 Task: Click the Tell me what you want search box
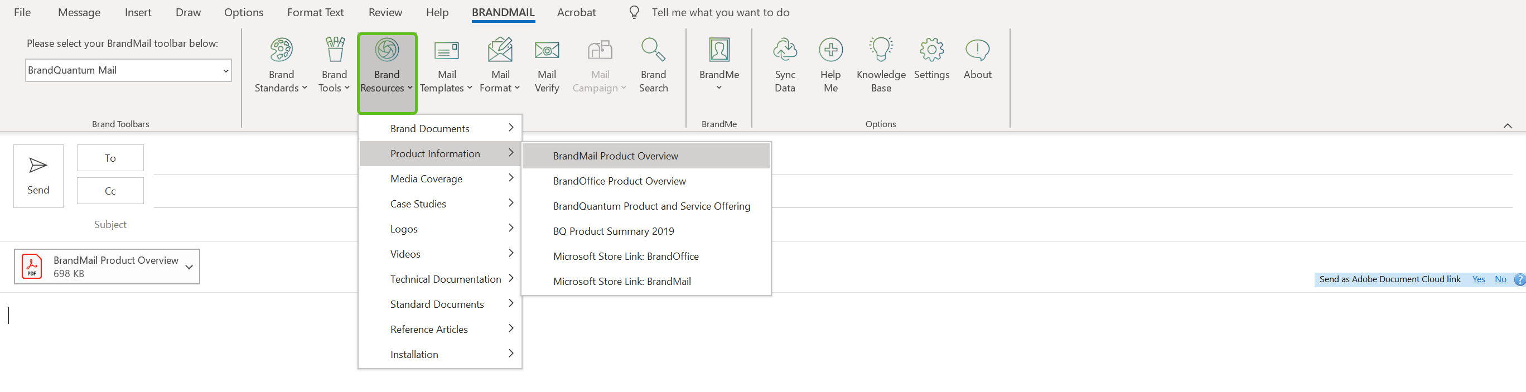pyautogui.click(x=721, y=12)
